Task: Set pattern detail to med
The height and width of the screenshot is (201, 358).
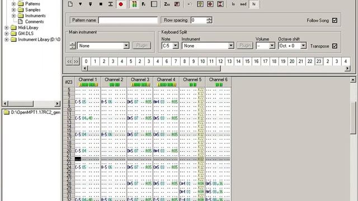Action: [243, 4]
